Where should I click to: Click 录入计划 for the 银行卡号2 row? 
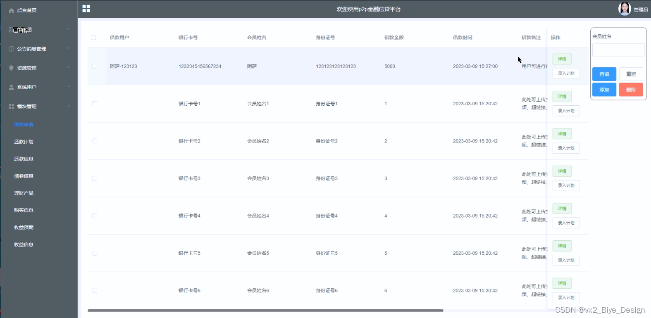[566, 148]
